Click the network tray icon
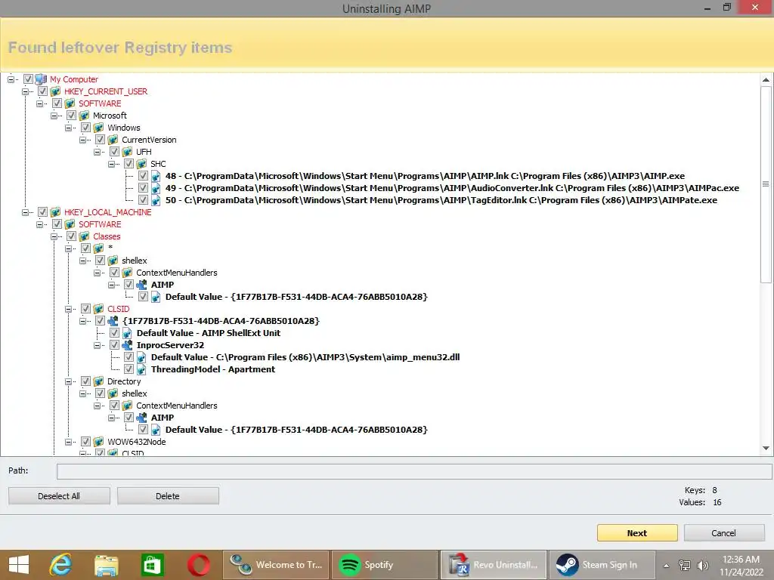This screenshot has width=774, height=580. 685,565
